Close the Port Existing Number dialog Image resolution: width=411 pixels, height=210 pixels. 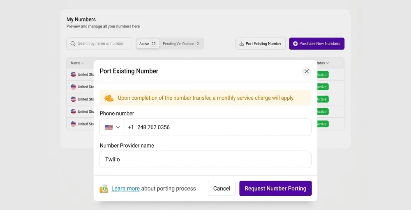[x=307, y=71]
